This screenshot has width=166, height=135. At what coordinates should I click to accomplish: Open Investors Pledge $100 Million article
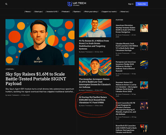click(126, 66)
